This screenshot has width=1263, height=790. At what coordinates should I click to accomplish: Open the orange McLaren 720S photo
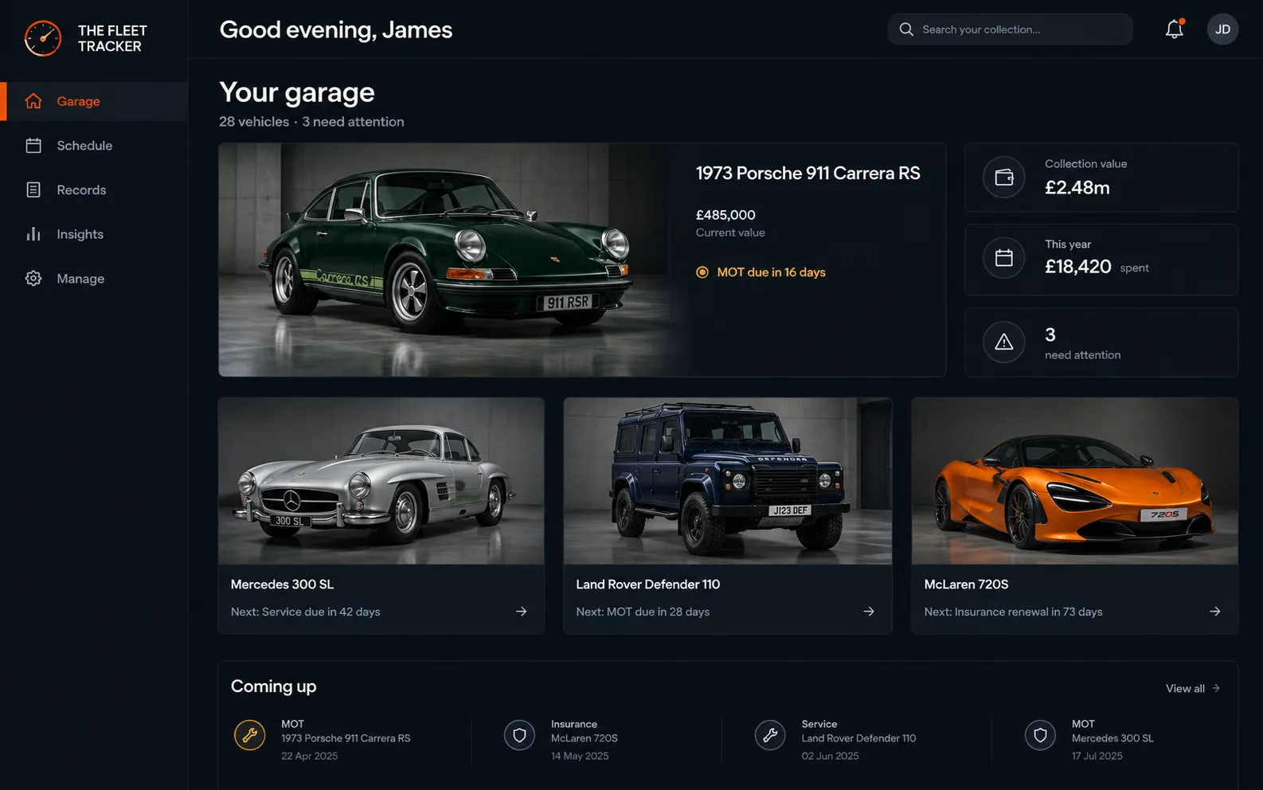tap(1075, 481)
